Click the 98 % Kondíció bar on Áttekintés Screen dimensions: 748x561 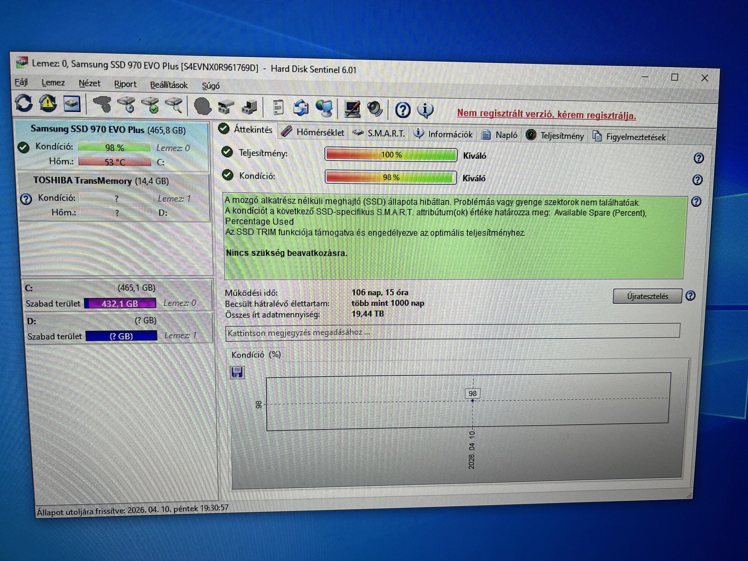click(391, 177)
